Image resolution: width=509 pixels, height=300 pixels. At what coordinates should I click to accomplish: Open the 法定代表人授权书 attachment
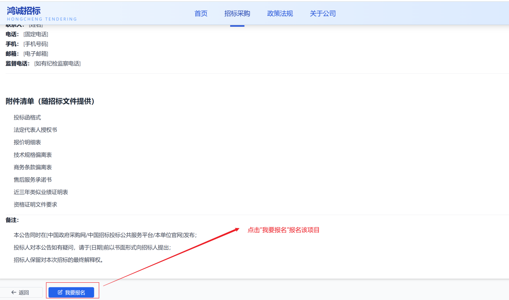tap(35, 130)
